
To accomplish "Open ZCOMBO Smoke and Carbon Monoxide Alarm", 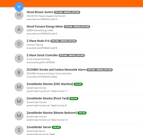I will point(56,70).
